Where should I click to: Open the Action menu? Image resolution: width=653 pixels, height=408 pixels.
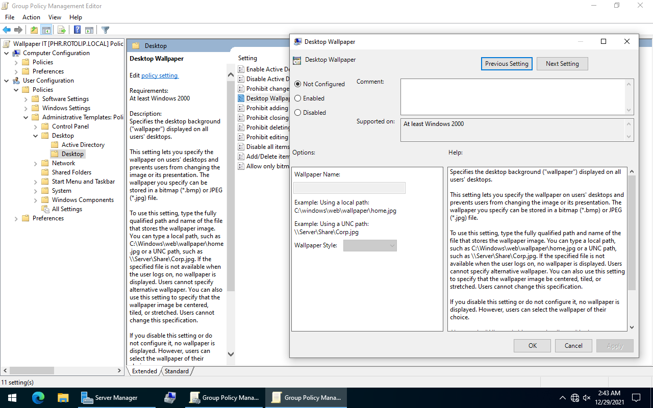[x=31, y=17]
